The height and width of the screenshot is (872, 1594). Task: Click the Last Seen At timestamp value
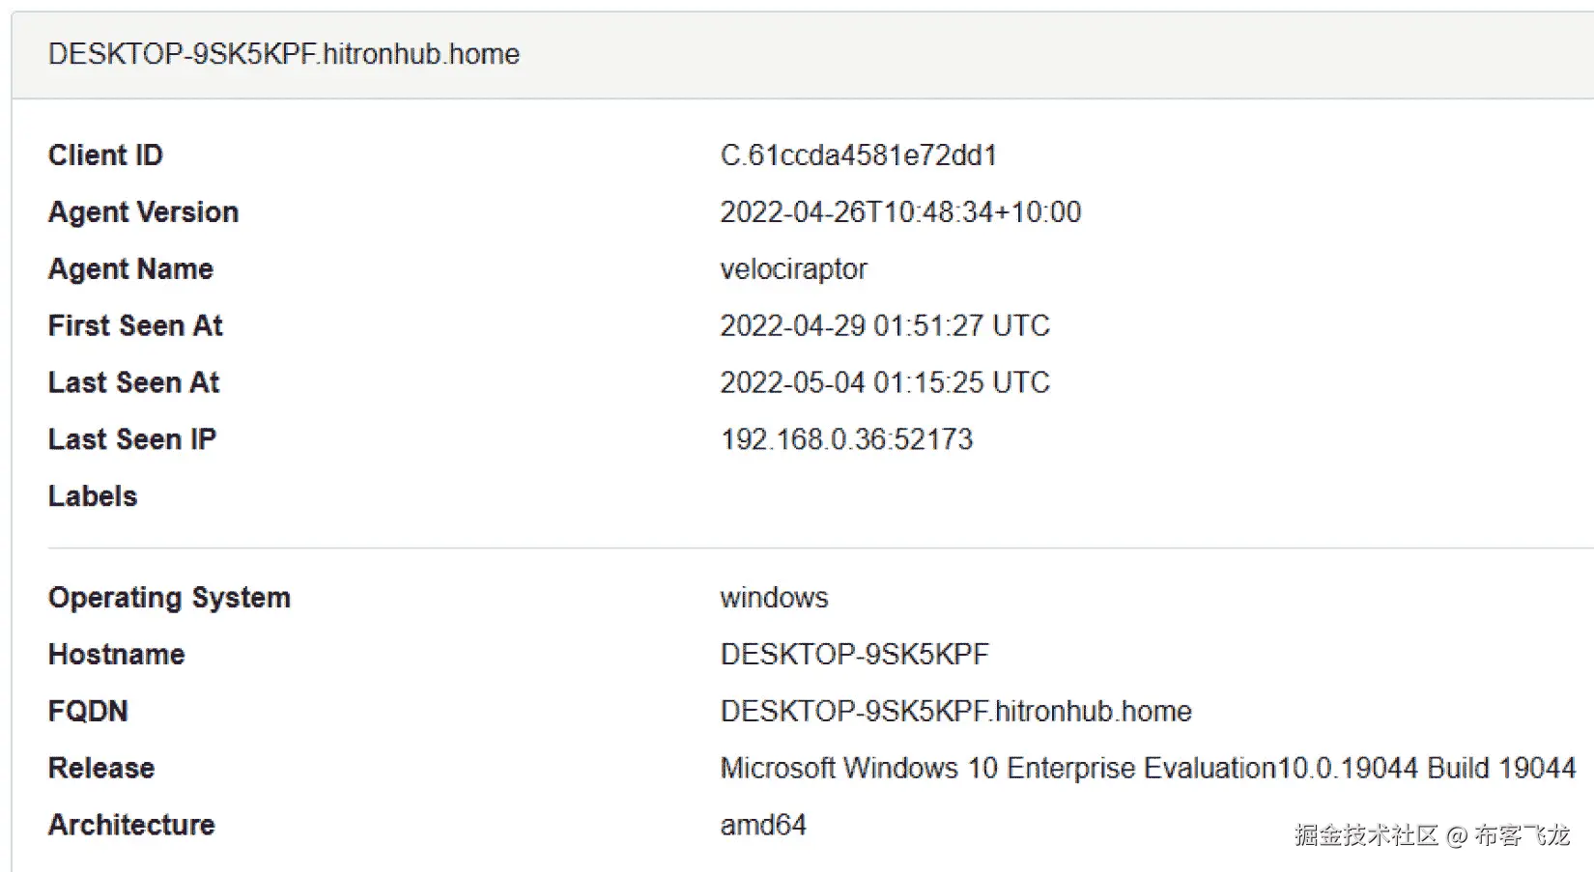884,383
